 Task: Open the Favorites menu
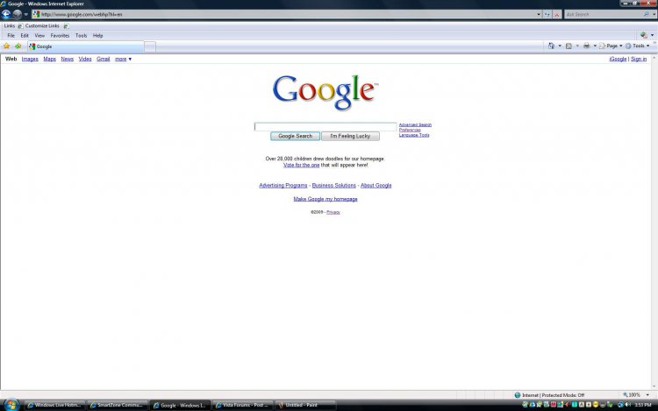click(x=60, y=36)
